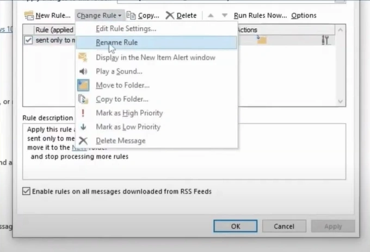Click the X icon beside Delete Message
This screenshot has width=370, height=252.
tap(83, 141)
